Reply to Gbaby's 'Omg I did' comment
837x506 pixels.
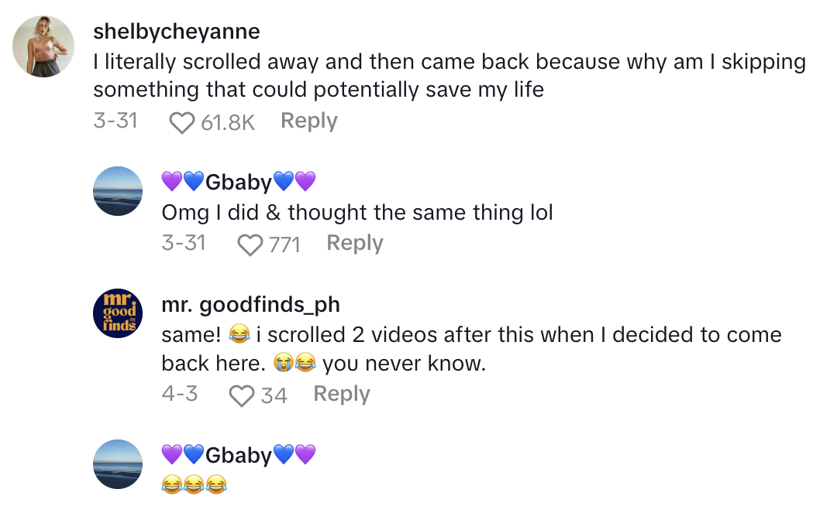tap(355, 244)
